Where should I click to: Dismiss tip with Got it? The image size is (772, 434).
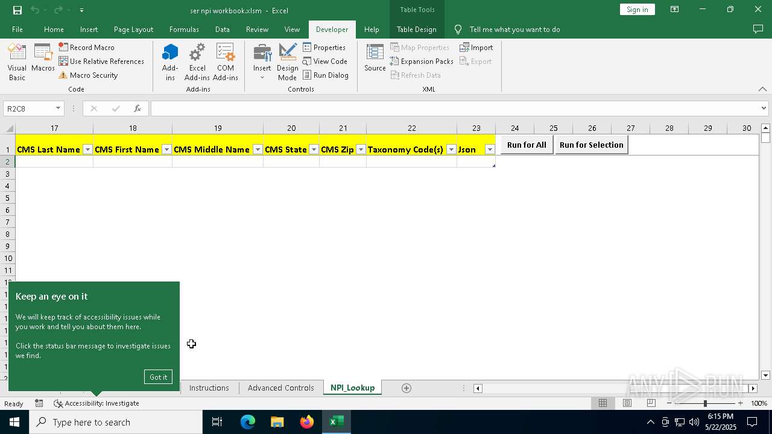pyautogui.click(x=158, y=377)
